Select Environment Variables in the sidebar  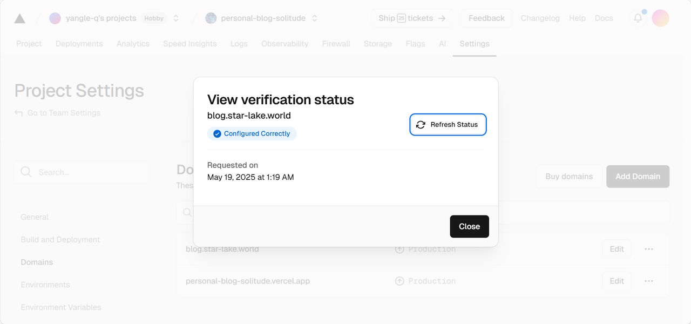61,307
